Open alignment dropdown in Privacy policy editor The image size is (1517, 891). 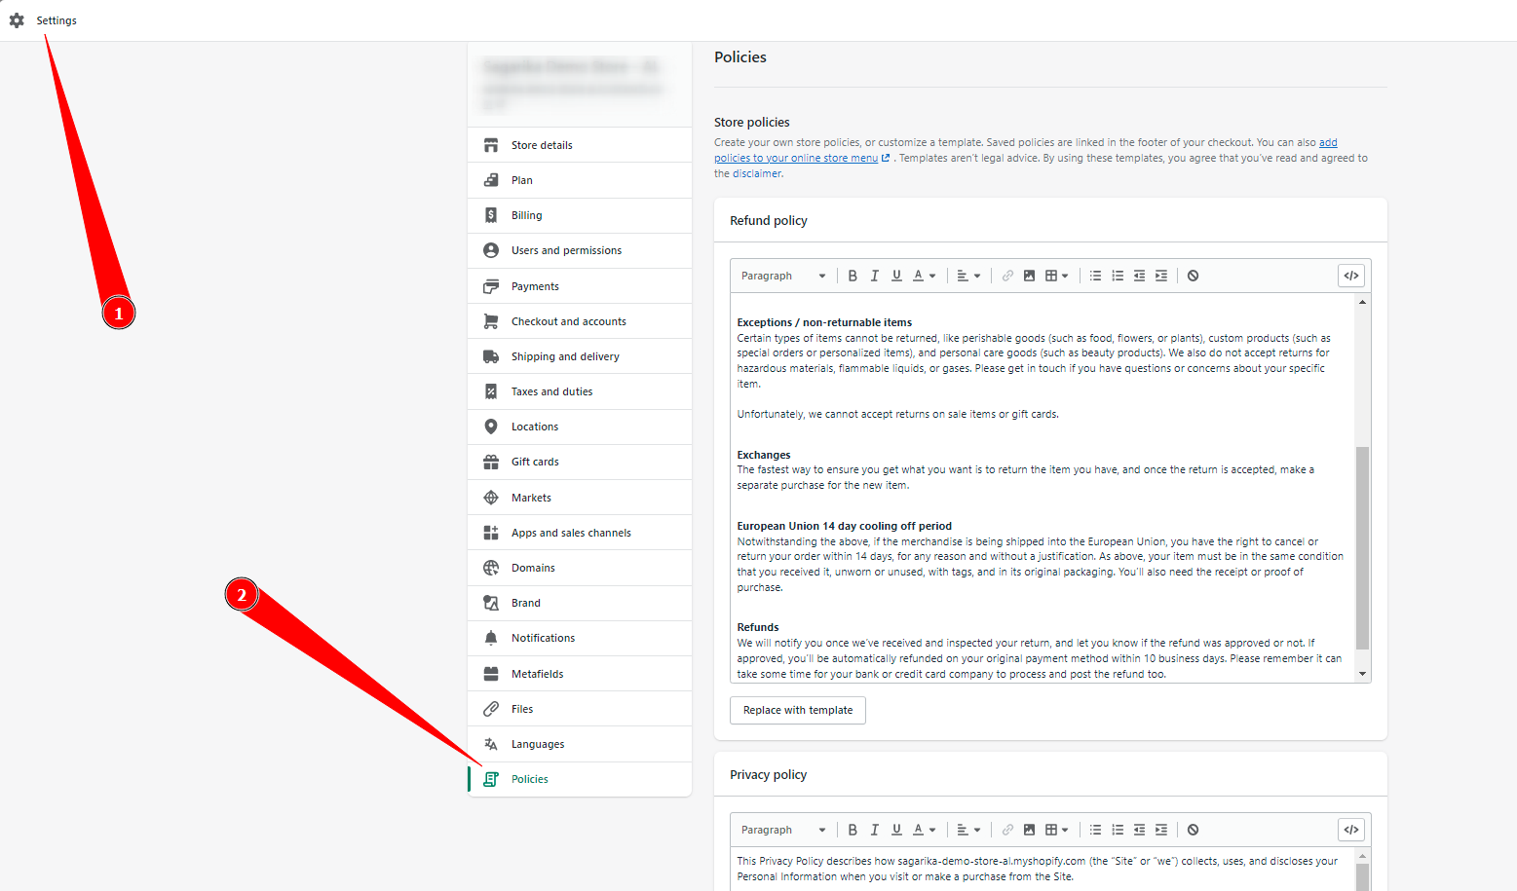pyautogui.click(x=968, y=830)
